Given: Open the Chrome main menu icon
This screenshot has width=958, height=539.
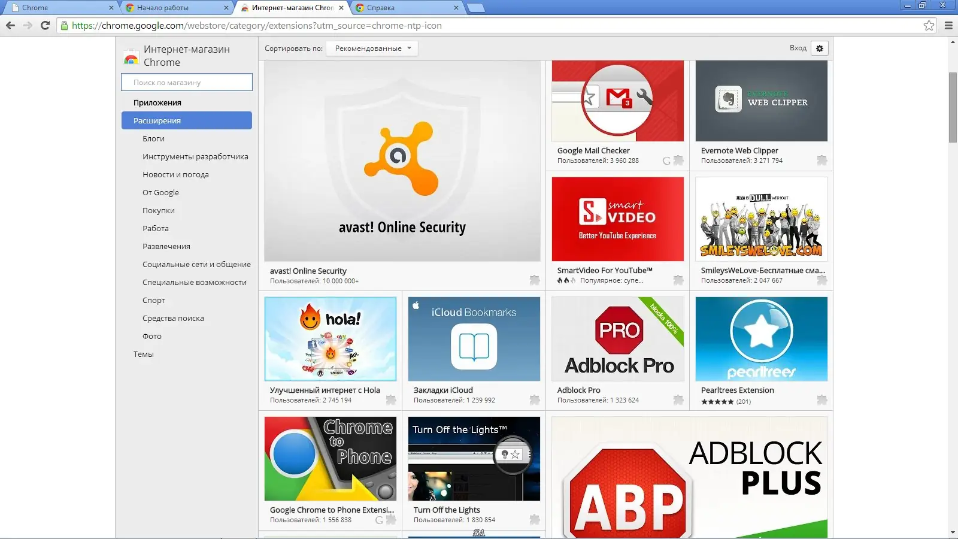Looking at the screenshot, I should coord(948,25).
